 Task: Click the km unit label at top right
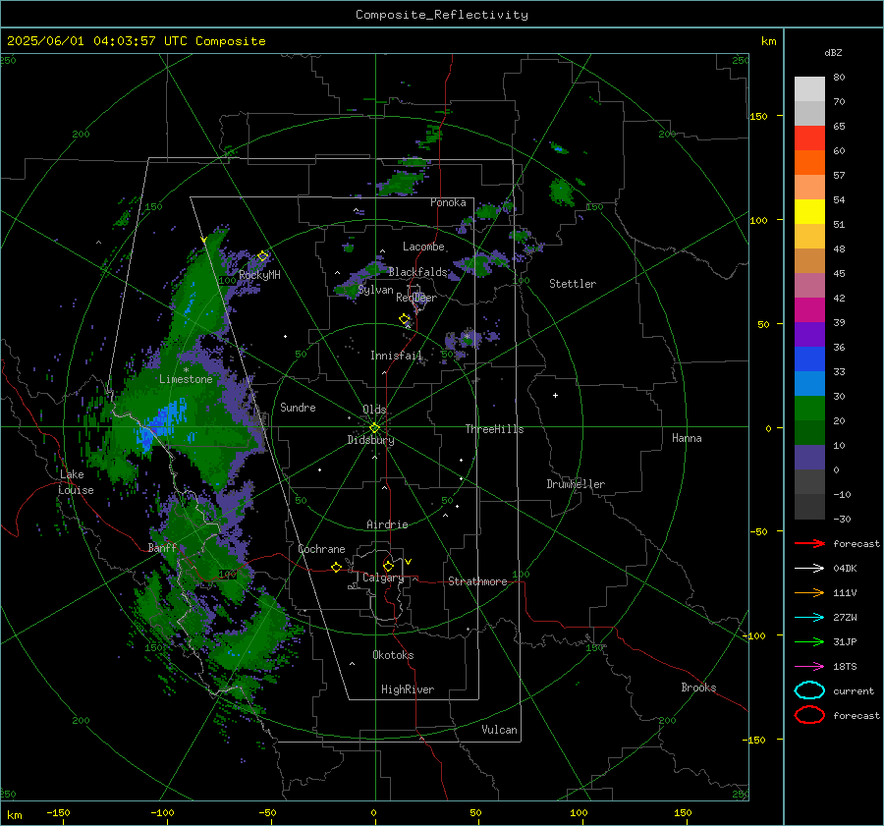click(768, 41)
